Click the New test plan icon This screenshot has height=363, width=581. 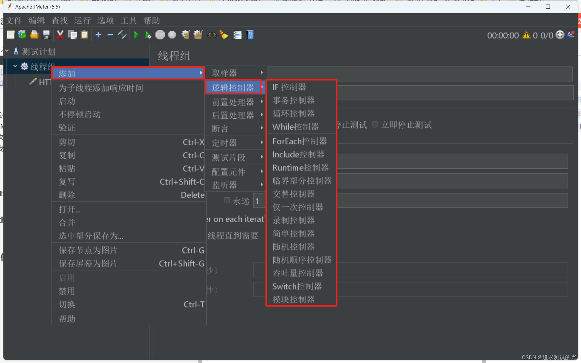[11, 35]
